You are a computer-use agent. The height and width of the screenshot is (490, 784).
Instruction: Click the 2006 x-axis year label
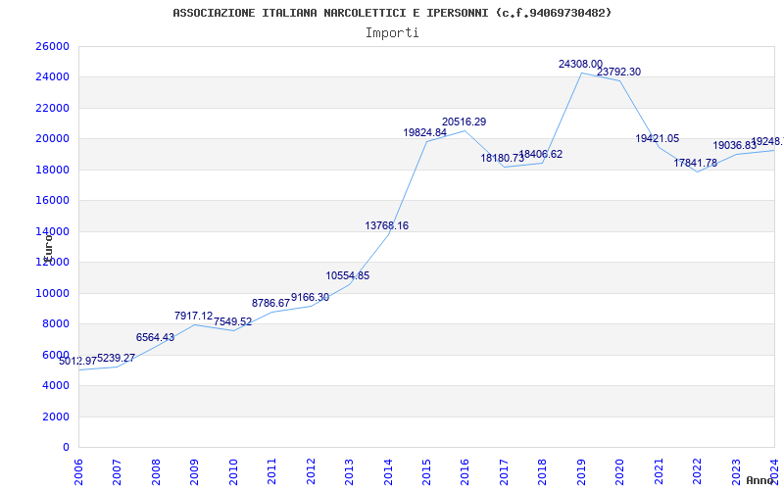[78, 472]
